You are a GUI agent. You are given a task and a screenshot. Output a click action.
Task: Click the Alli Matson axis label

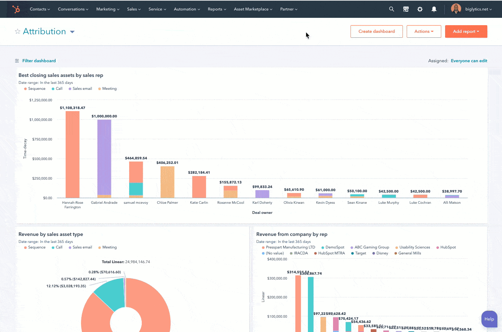point(452,203)
